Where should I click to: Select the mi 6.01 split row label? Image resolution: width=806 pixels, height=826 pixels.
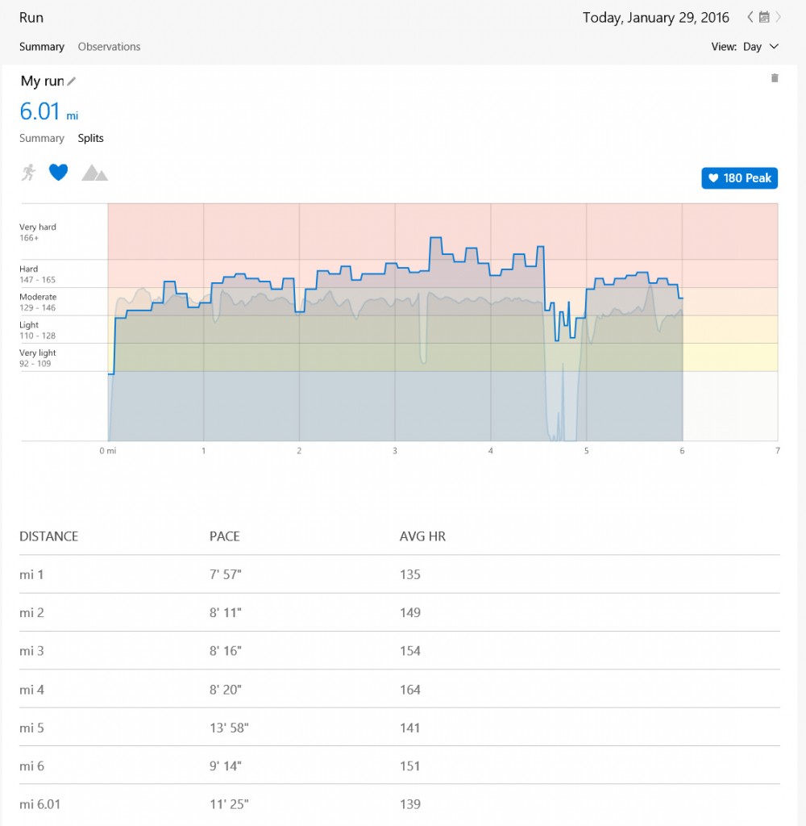point(40,804)
